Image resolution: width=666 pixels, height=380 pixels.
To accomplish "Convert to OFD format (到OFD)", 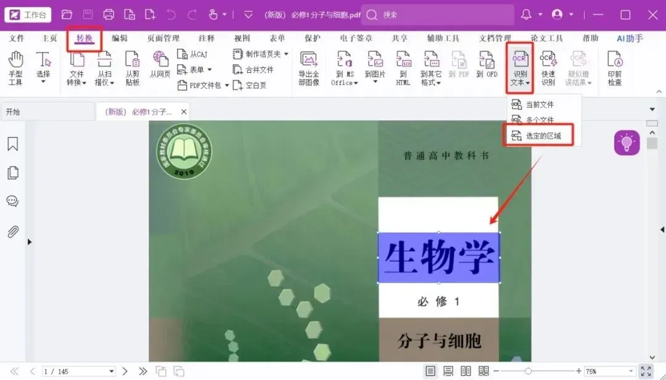I will click(x=487, y=65).
